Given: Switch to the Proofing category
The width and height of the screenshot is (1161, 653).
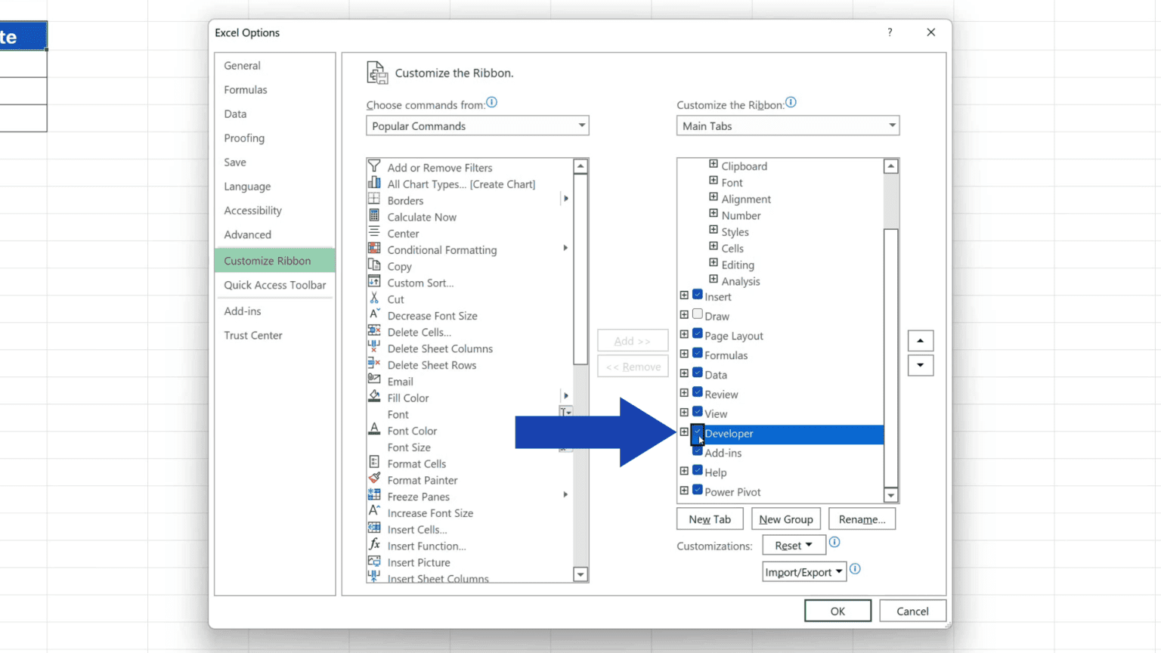Looking at the screenshot, I should (275, 138).
